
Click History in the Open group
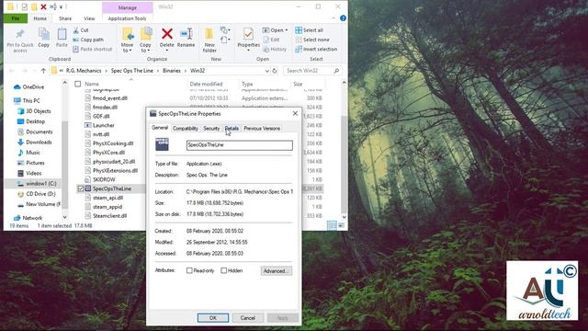pos(275,49)
